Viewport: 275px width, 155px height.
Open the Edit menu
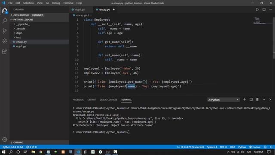[x=18, y=3]
